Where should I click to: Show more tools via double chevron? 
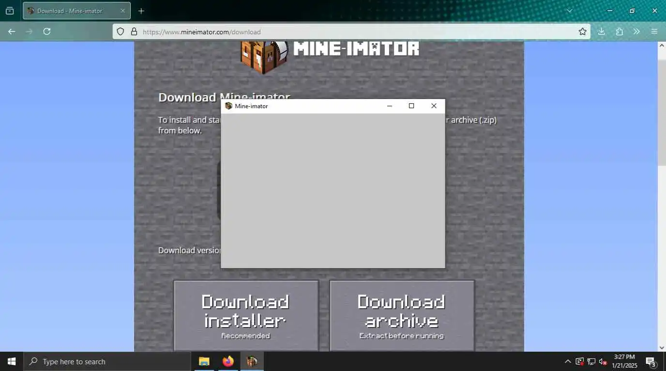coord(636,31)
